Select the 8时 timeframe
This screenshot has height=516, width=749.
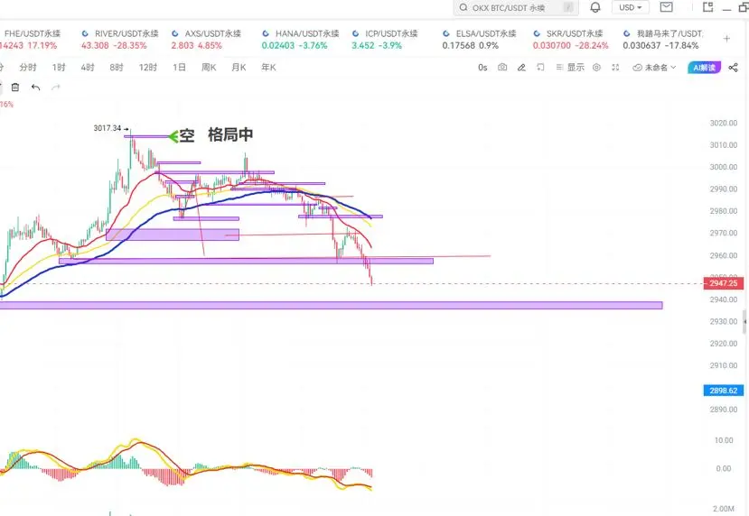pyautogui.click(x=116, y=68)
